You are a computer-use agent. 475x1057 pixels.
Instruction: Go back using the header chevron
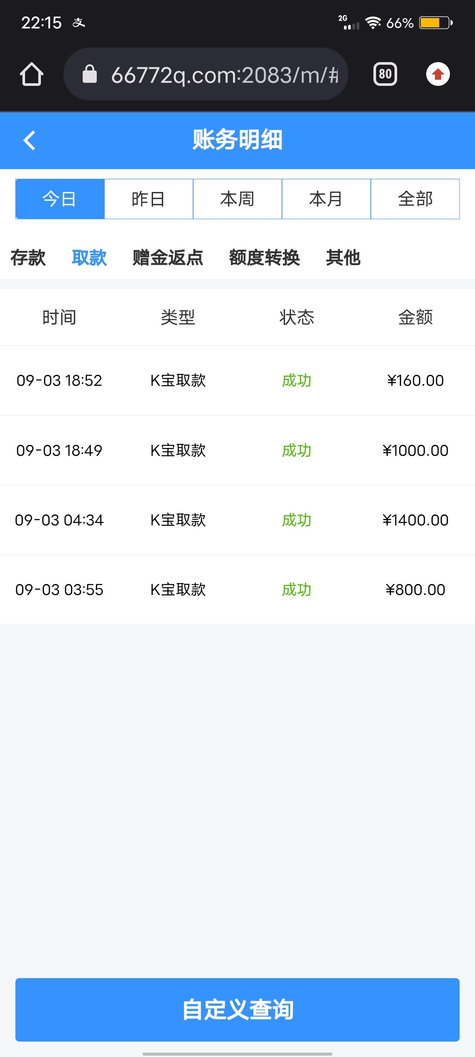[x=29, y=140]
